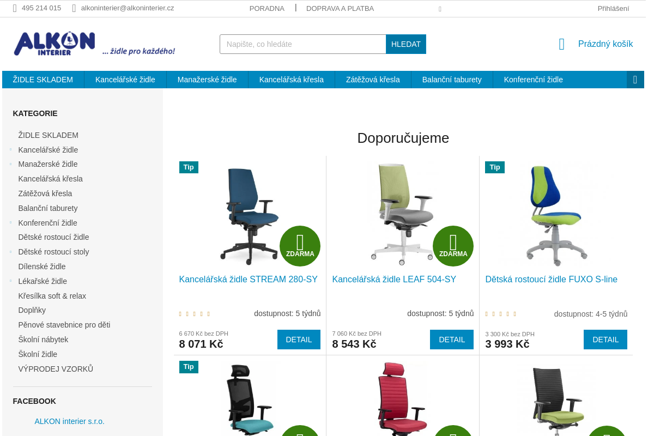Click the HLEDAT search button
This screenshot has width=654, height=436.
(406, 44)
